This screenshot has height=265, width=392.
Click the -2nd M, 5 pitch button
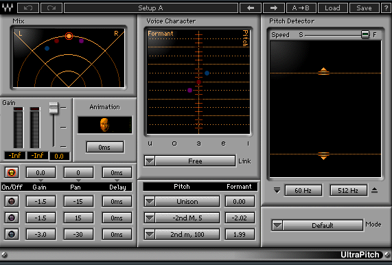tap(187, 218)
